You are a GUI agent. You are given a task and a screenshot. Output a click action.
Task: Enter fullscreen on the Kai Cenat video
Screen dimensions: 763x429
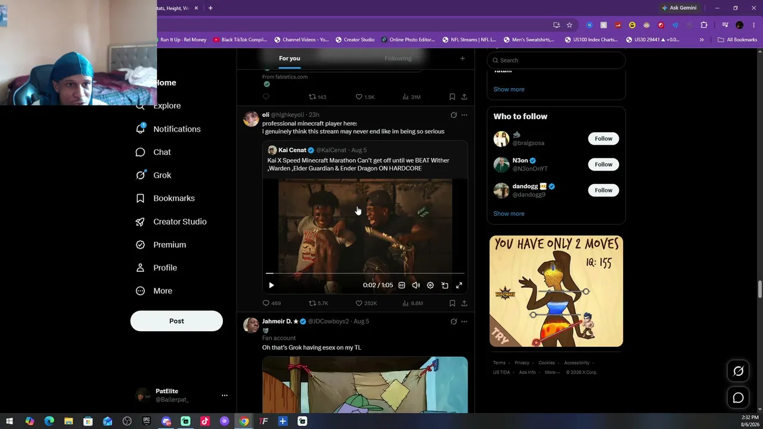click(459, 285)
